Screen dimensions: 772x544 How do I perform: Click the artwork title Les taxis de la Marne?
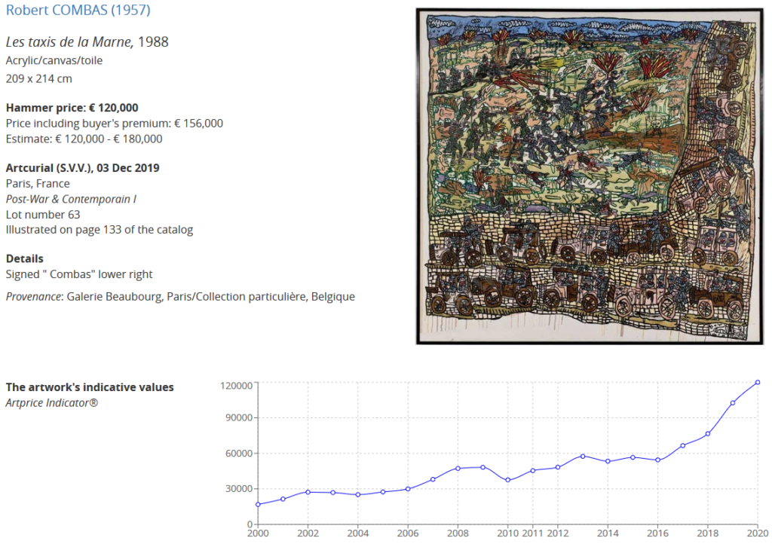[x=69, y=42]
